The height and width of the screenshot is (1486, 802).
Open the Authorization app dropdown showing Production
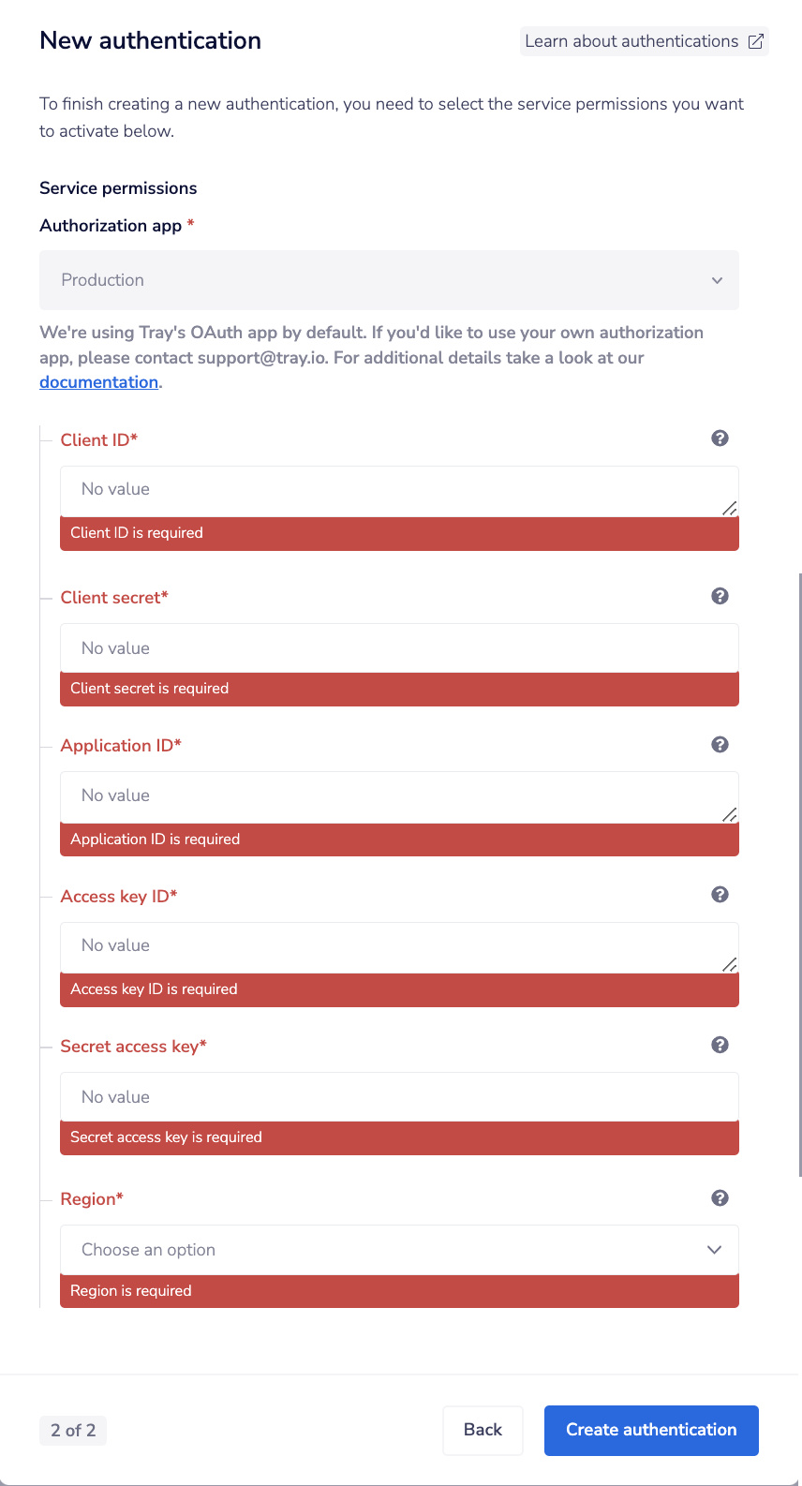click(x=388, y=280)
